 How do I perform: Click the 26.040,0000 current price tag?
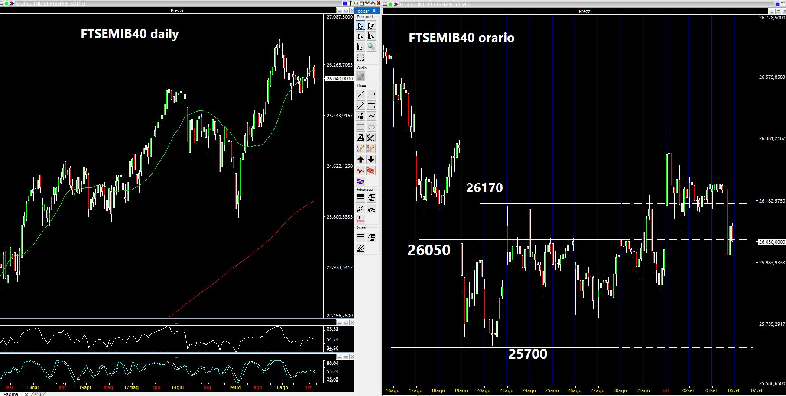pyautogui.click(x=339, y=79)
